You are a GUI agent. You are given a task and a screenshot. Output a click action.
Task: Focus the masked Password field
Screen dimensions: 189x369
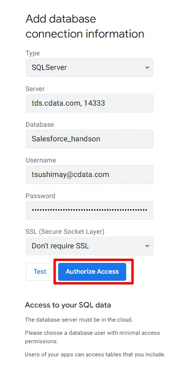tap(89, 210)
